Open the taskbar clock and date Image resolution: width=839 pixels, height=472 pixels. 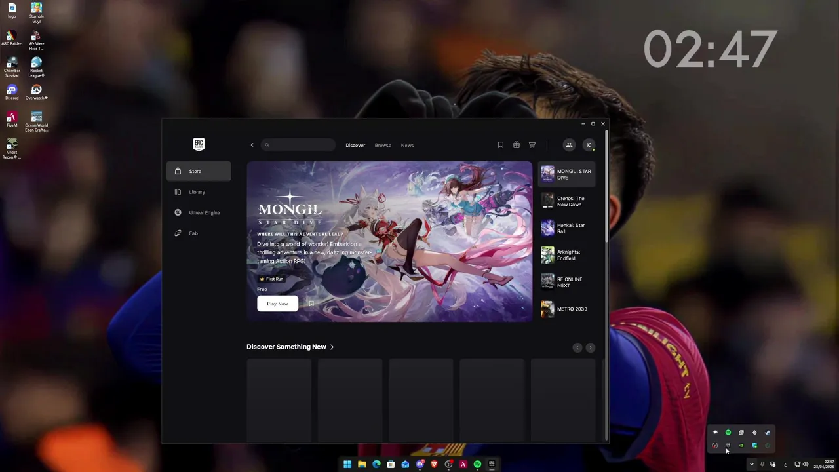click(824, 464)
